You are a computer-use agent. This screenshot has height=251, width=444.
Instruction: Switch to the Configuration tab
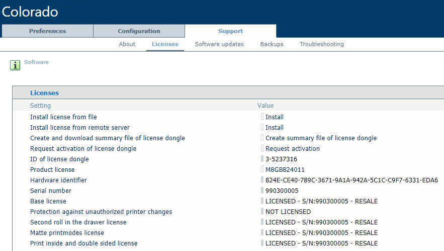click(139, 31)
